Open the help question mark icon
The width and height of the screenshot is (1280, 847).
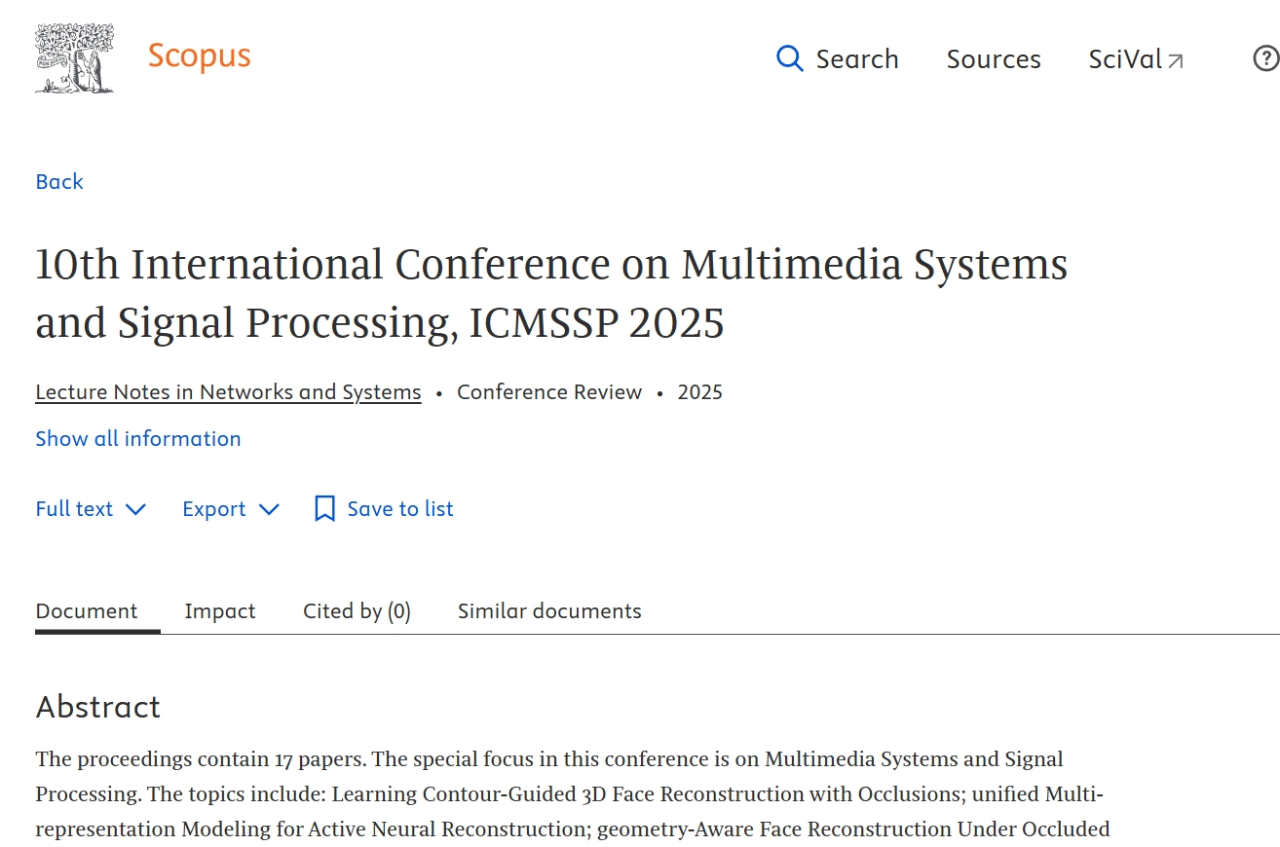click(x=1264, y=59)
